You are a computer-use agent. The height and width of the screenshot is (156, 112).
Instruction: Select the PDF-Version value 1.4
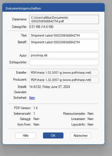35,108
